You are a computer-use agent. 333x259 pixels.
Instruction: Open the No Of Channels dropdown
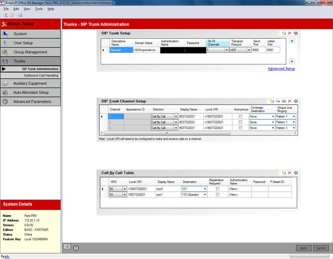(x=227, y=50)
